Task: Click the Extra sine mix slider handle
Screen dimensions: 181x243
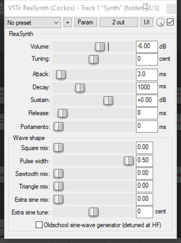Action: (59, 199)
